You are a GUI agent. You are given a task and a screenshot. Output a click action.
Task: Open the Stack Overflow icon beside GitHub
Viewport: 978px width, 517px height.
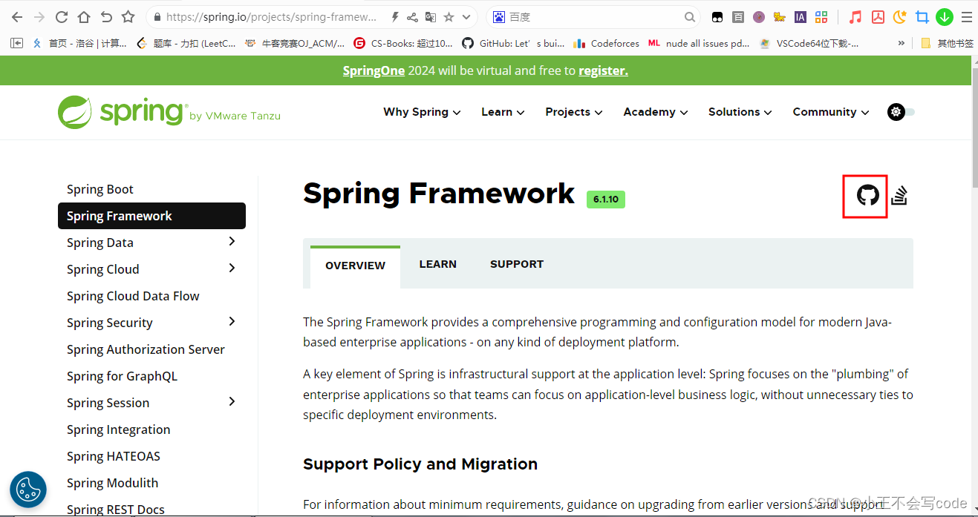pos(899,196)
